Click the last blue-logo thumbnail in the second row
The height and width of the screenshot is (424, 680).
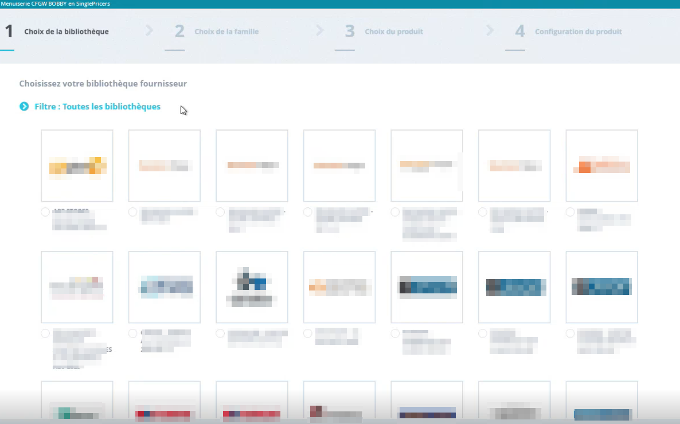pos(601,286)
